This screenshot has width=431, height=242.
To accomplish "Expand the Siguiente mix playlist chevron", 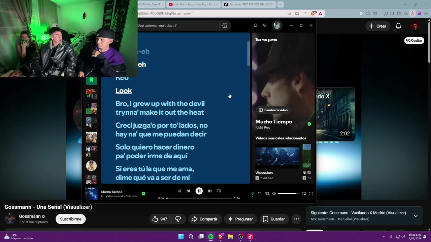I will 416,216.
